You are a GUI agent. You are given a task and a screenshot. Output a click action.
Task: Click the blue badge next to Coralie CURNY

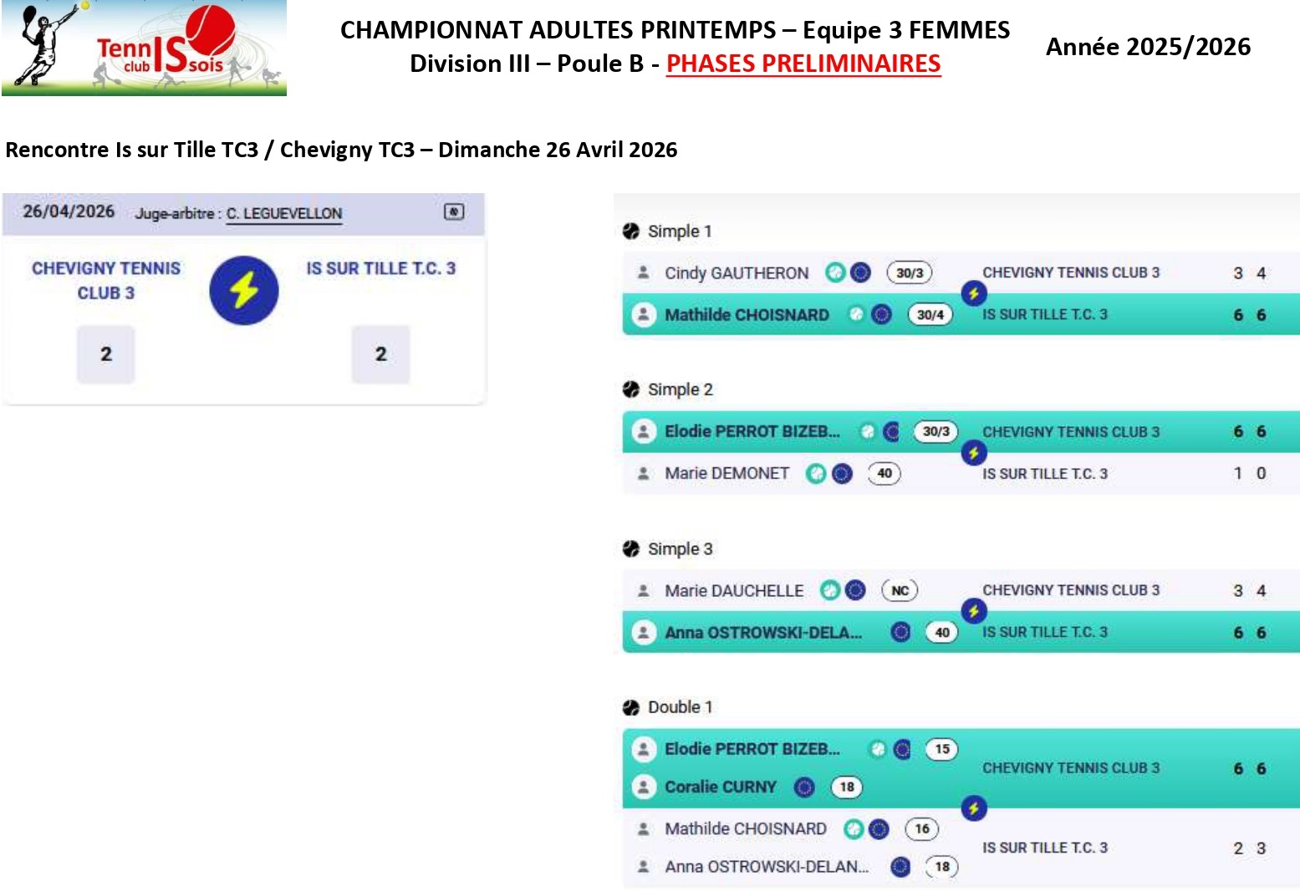pyautogui.click(x=804, y=787)
